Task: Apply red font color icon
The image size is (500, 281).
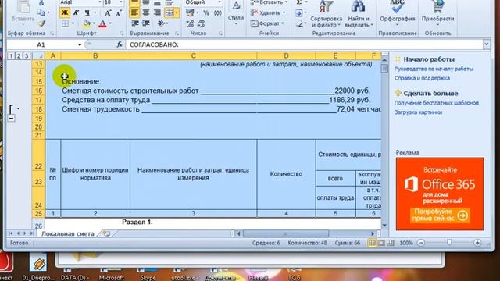Action: pyautogui.click(x=102, y=24)
